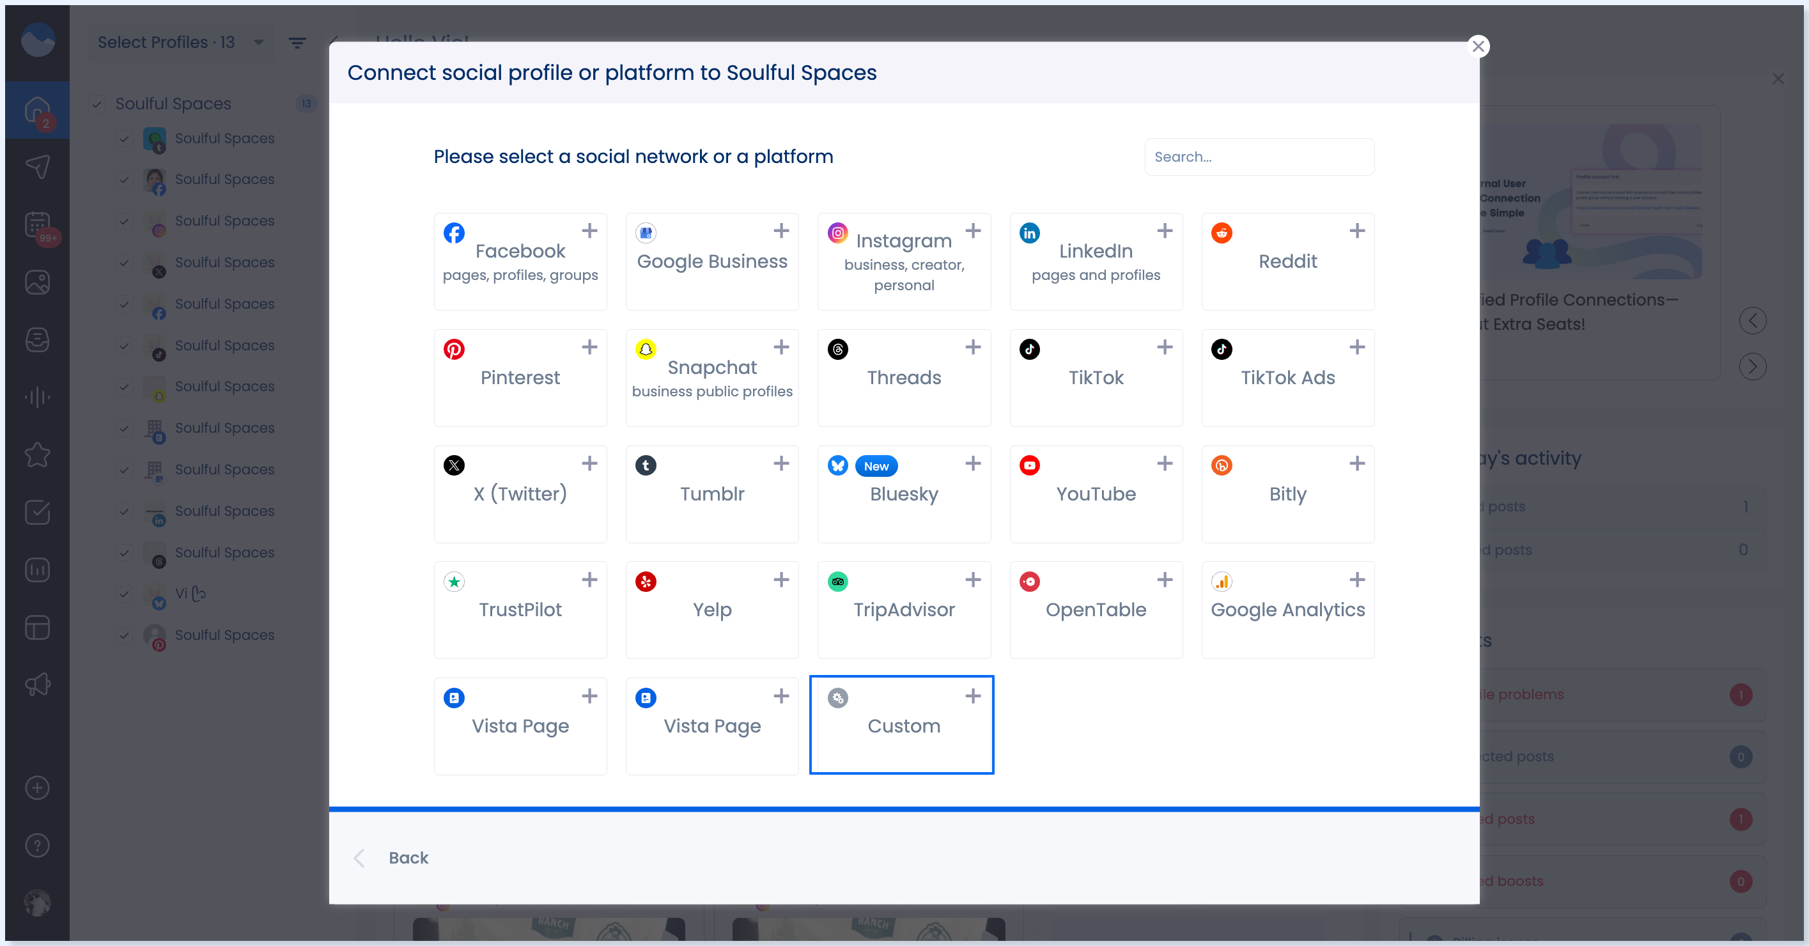Screen dimensions: 1809x946
Task: Click the plus icon on Bluesky tile
Action: 973,463
